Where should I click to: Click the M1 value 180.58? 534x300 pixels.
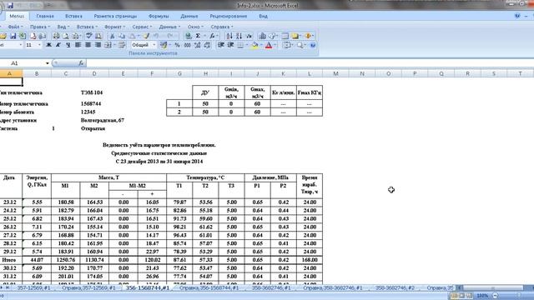click(65, 202)
